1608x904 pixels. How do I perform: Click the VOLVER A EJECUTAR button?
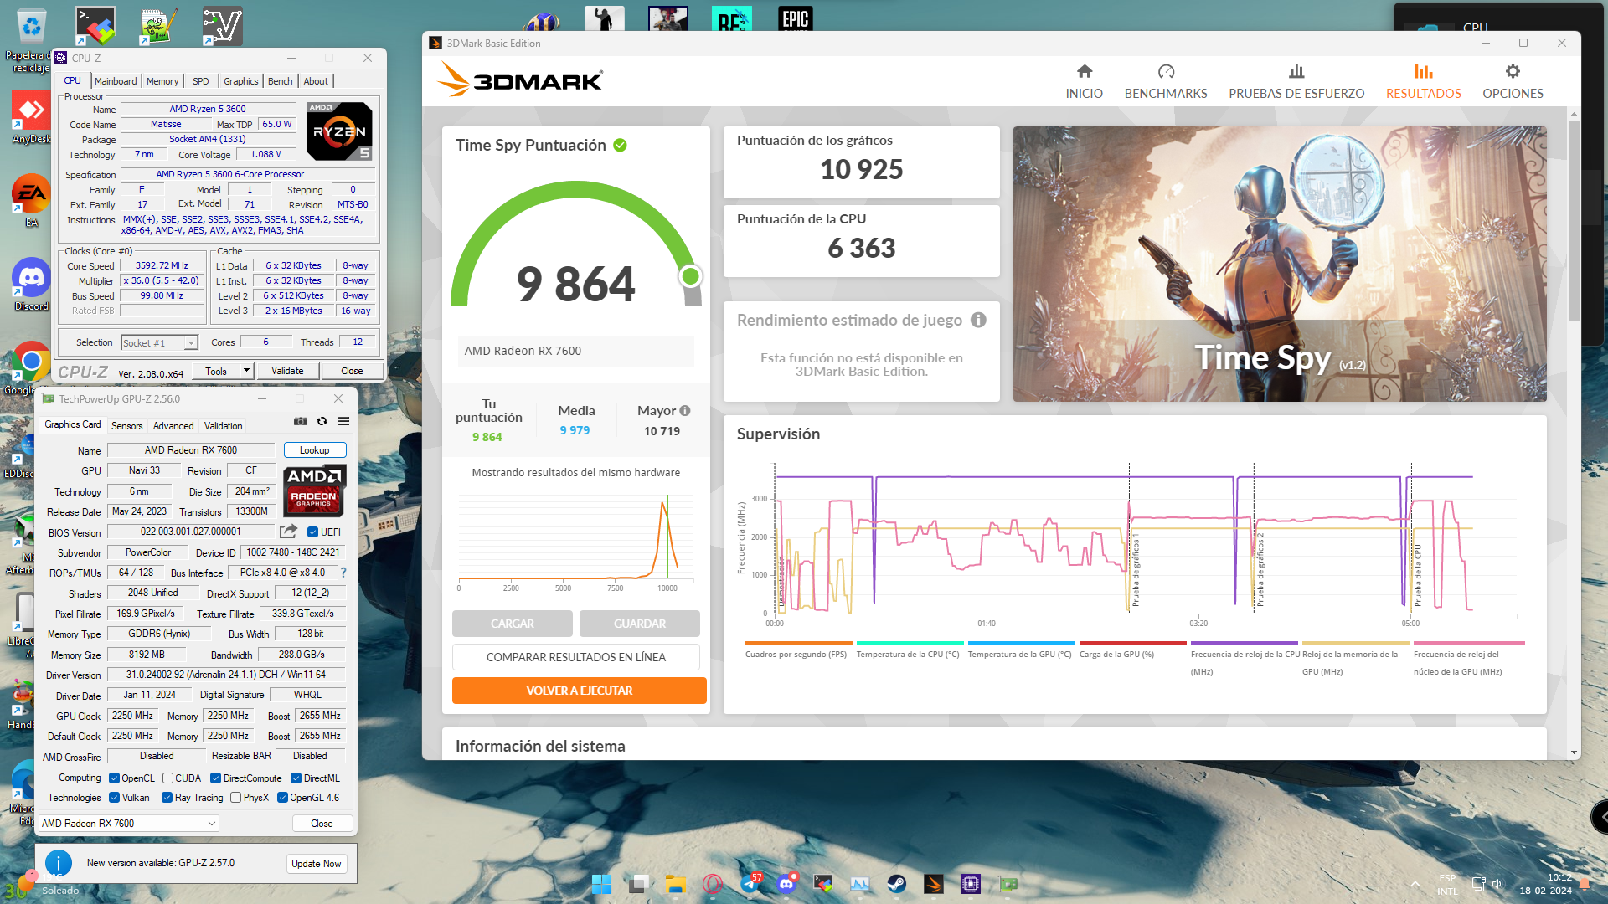tap(579, 691)
